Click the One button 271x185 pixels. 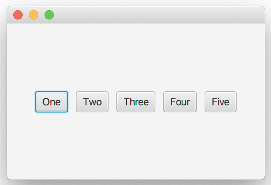[x=52, y=102]
